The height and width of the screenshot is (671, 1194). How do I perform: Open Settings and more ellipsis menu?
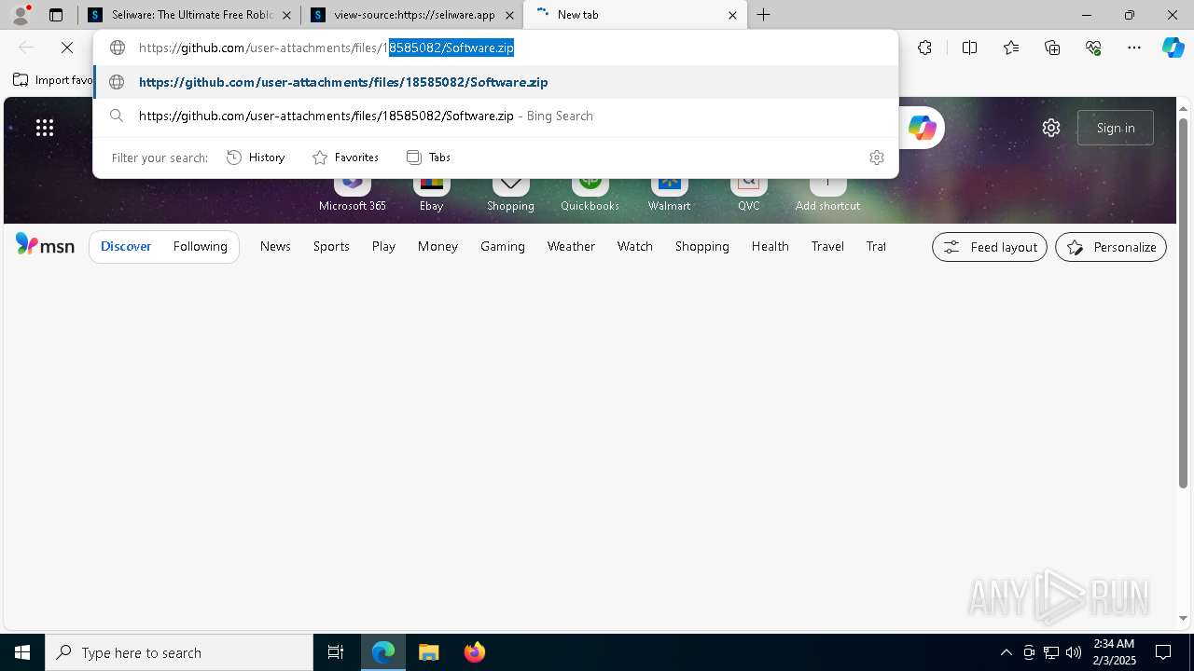point(1134,48)
